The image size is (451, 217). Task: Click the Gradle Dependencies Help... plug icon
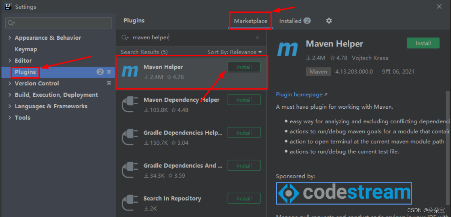point(130,138)
